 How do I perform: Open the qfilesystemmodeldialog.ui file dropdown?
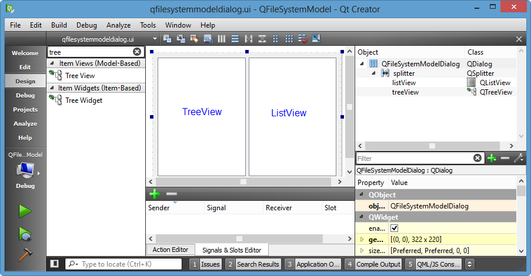(155, 39)
